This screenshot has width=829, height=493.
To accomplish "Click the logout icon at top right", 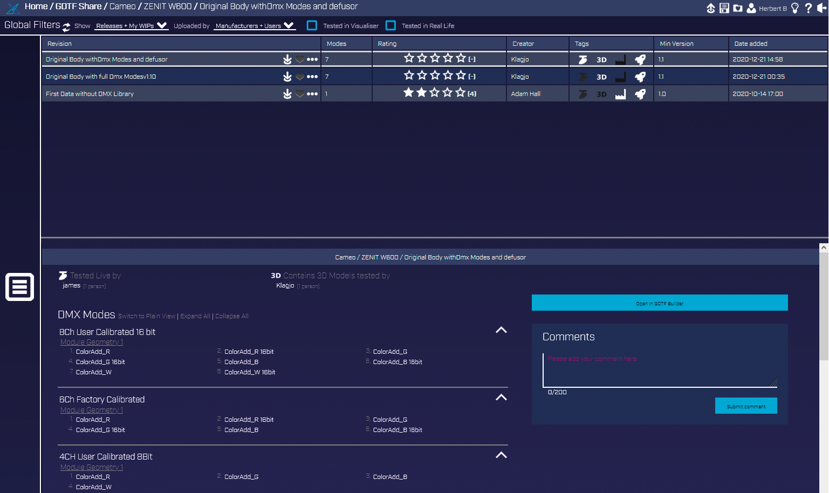I will coord(821,8).
